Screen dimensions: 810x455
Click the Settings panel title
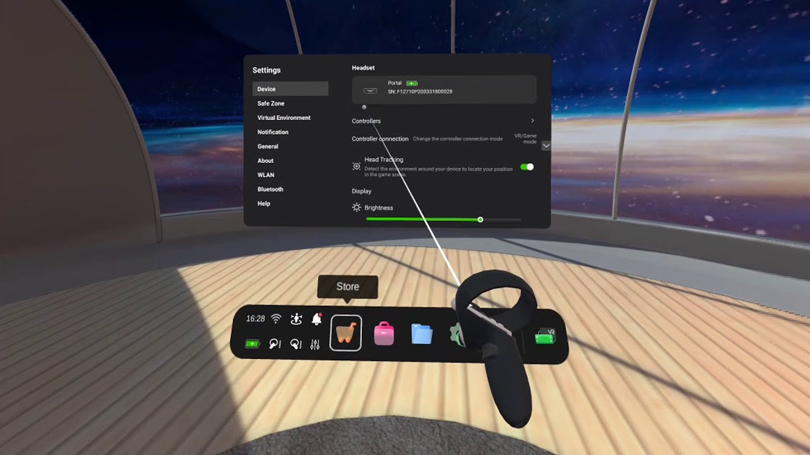point(266,70)
